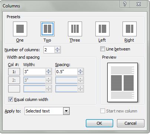The height and width of the screenshot is (134, 150).
Task: Toggle the Line between checkbox
Action: tap(102, 49)
